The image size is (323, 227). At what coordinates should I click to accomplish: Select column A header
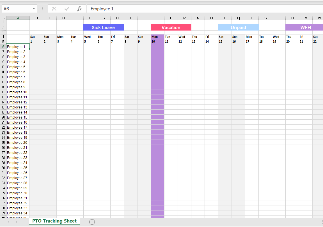pyautogui.click(x=18, y=18)
